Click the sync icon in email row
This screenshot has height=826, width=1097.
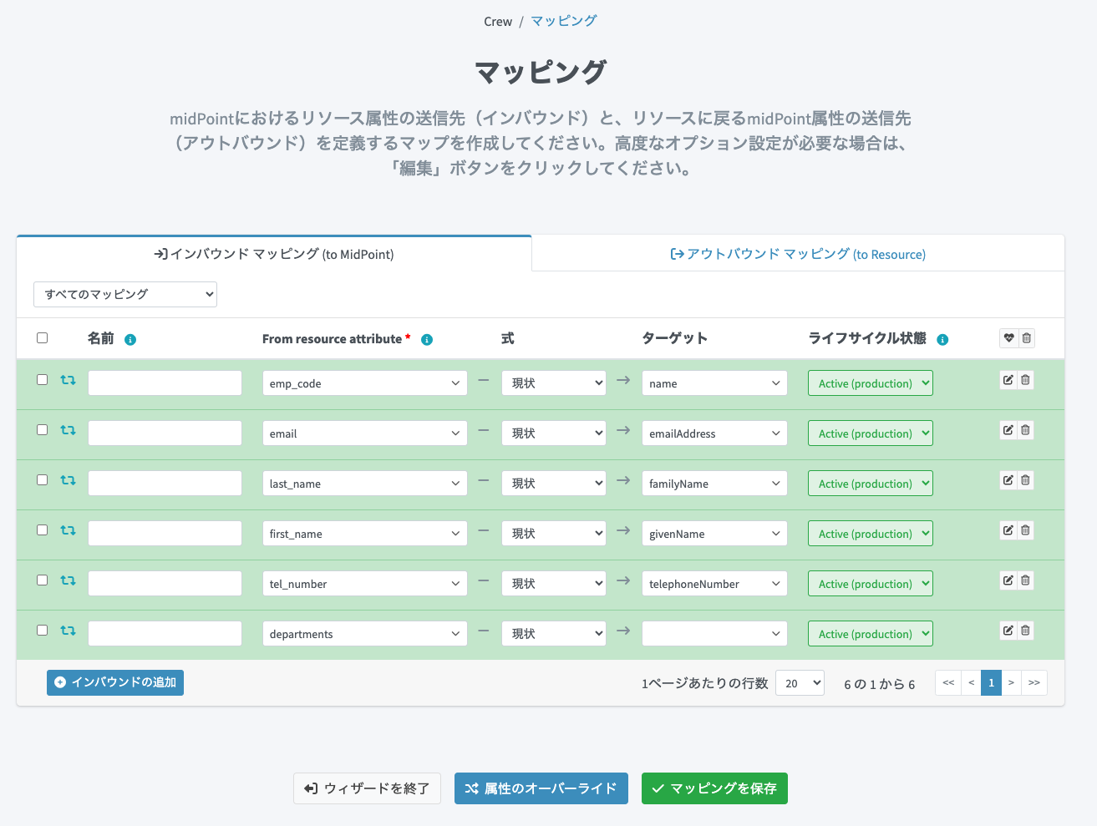click(x=68, y=430)
